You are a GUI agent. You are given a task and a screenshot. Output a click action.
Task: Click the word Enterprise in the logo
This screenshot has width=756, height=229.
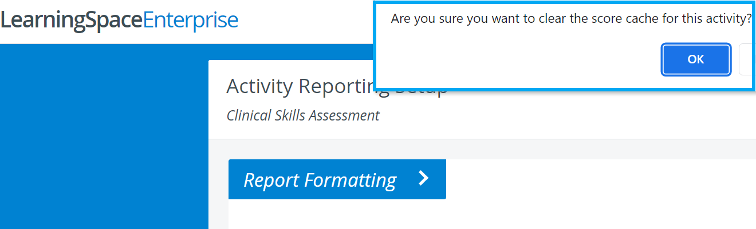191,21
